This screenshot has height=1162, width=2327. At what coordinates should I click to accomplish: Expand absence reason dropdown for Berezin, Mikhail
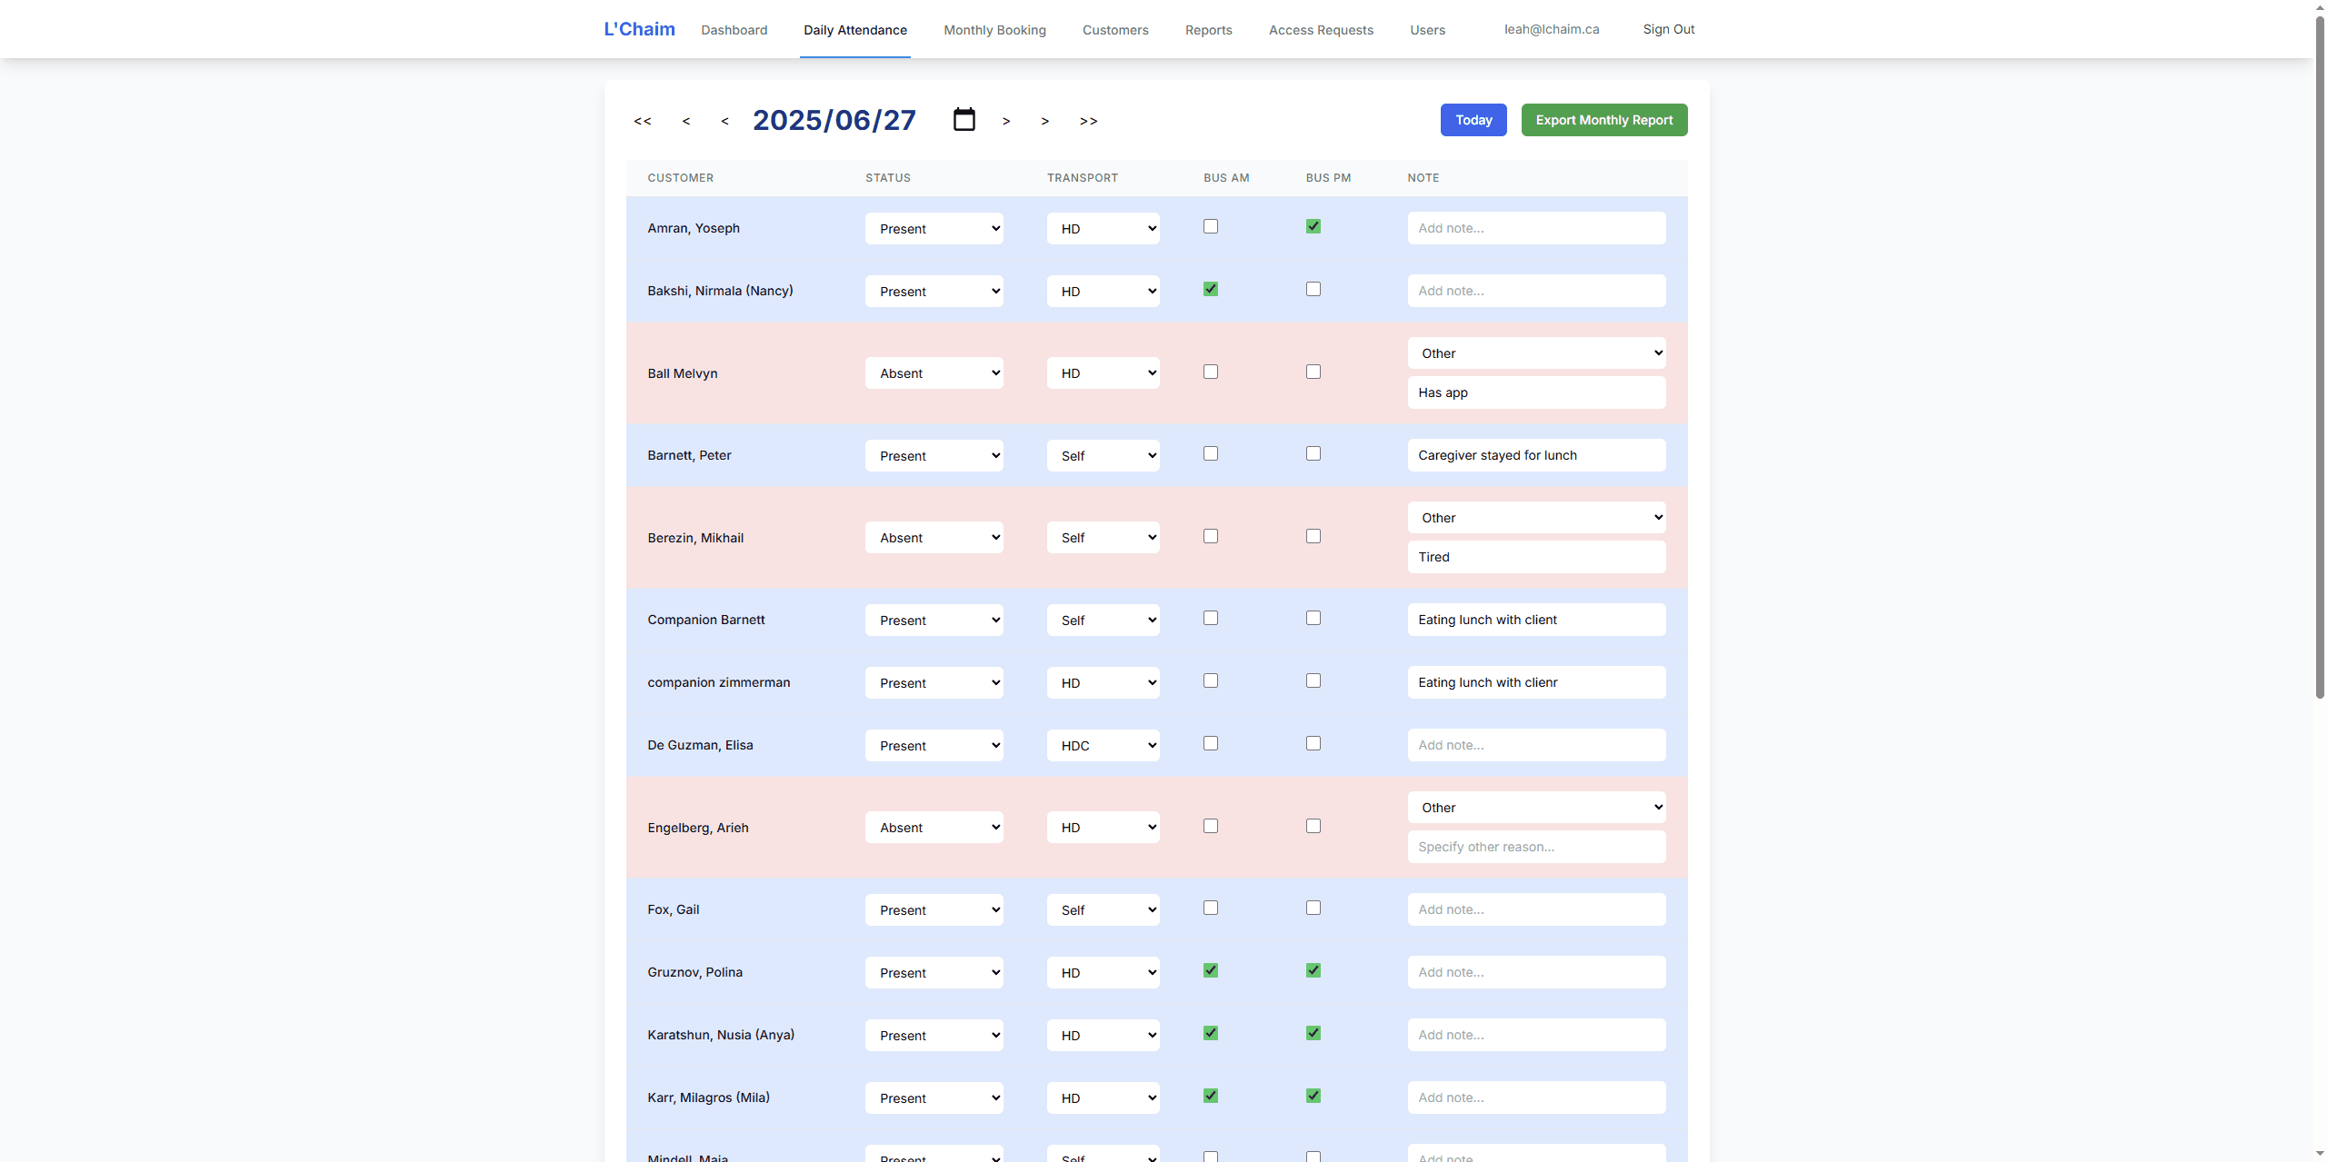click(1536, 518)
